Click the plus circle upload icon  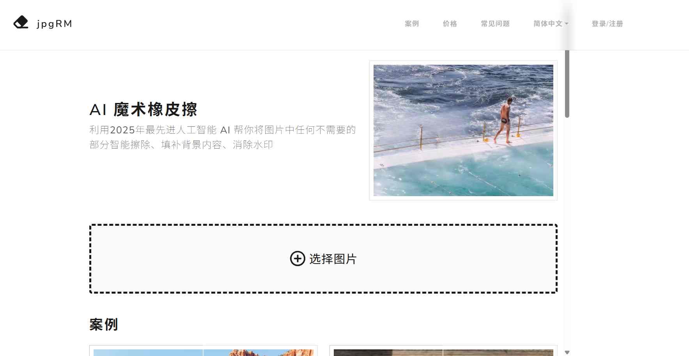pos(298,259)
